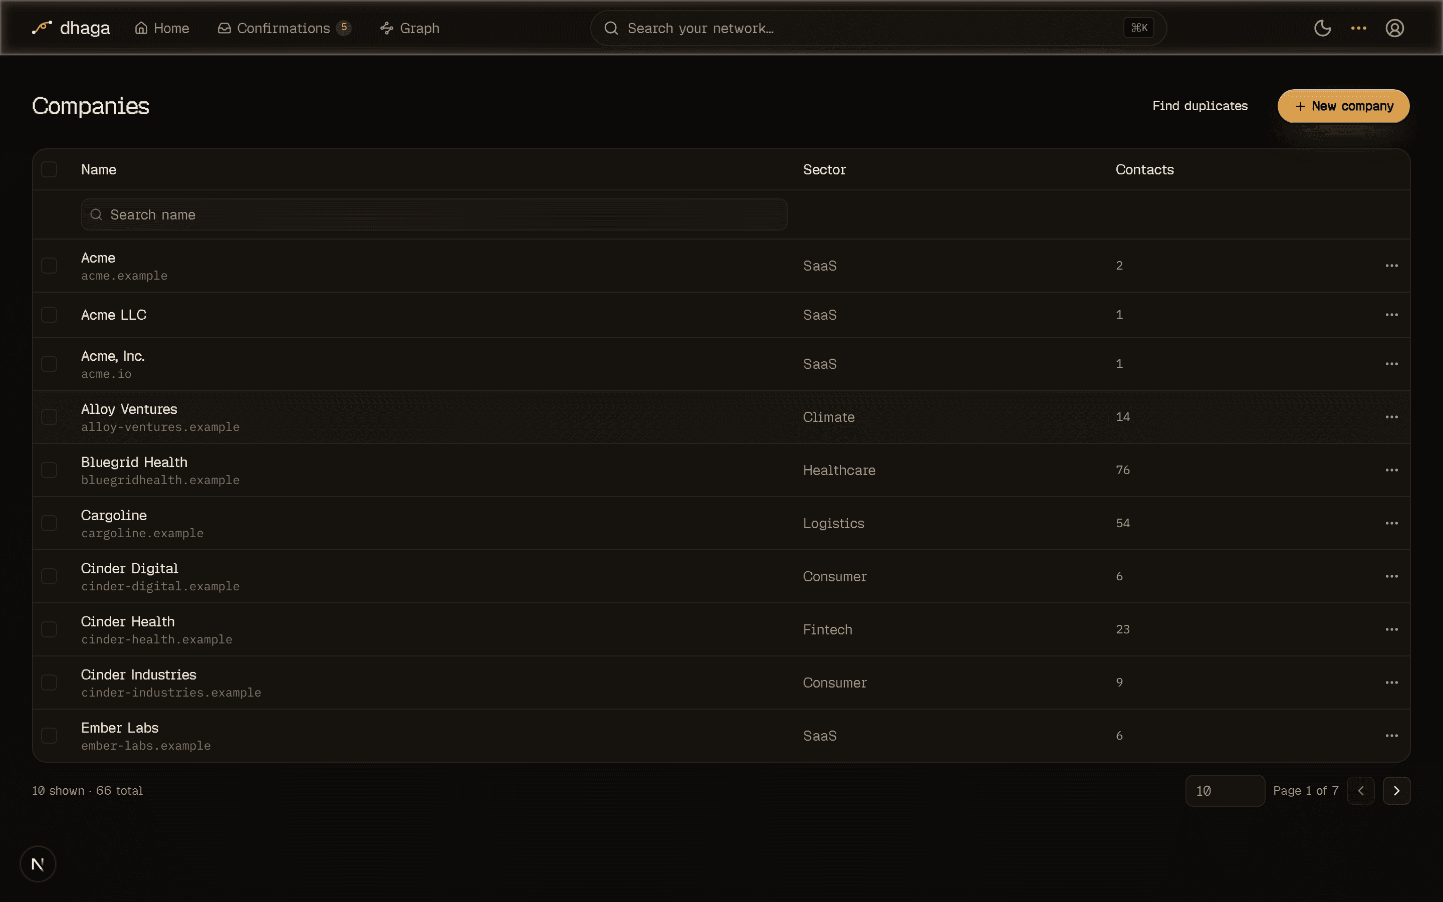Click the Page 1 of 7 label
The width and height of the screenshot is (1443, 902).
pyautogui.click(x=1305, y=790)
